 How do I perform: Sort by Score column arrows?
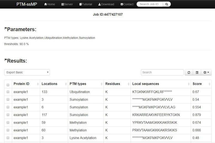pos(209,84)
